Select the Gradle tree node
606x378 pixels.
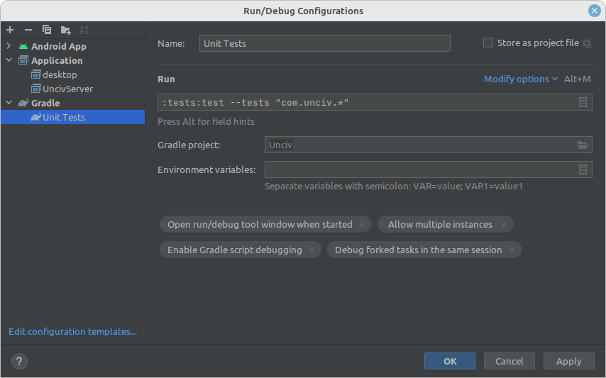click(45, 103)
